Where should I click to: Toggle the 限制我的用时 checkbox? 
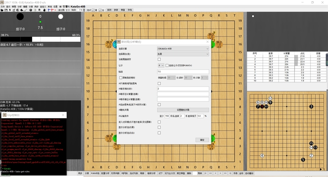point(121,78)
